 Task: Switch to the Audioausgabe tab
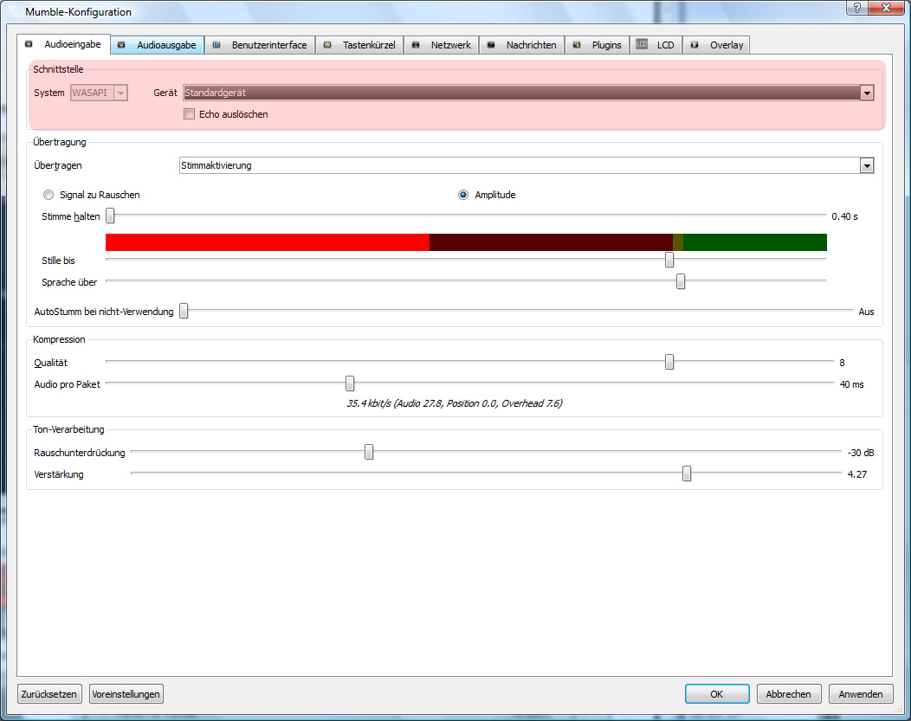pyautogui.click(x=158, y=45)
